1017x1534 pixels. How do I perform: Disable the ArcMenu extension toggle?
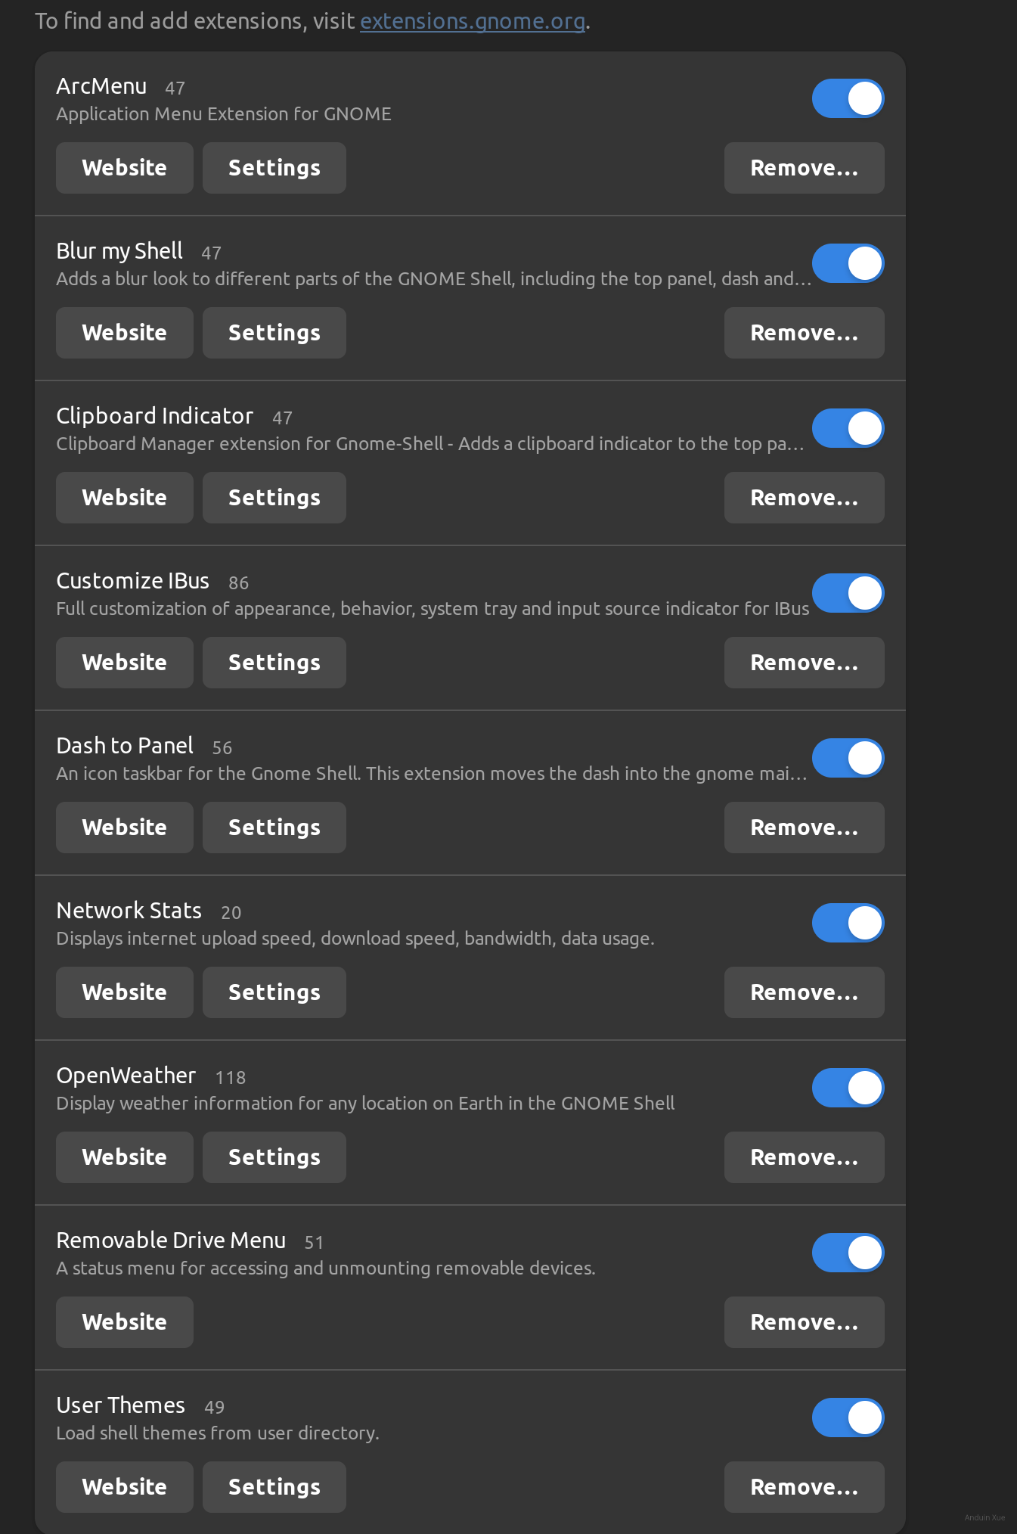coord(848,98)
